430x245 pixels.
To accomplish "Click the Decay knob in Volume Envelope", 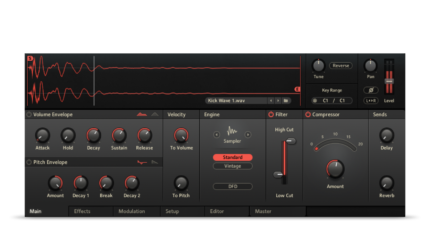I will [93, 136].
